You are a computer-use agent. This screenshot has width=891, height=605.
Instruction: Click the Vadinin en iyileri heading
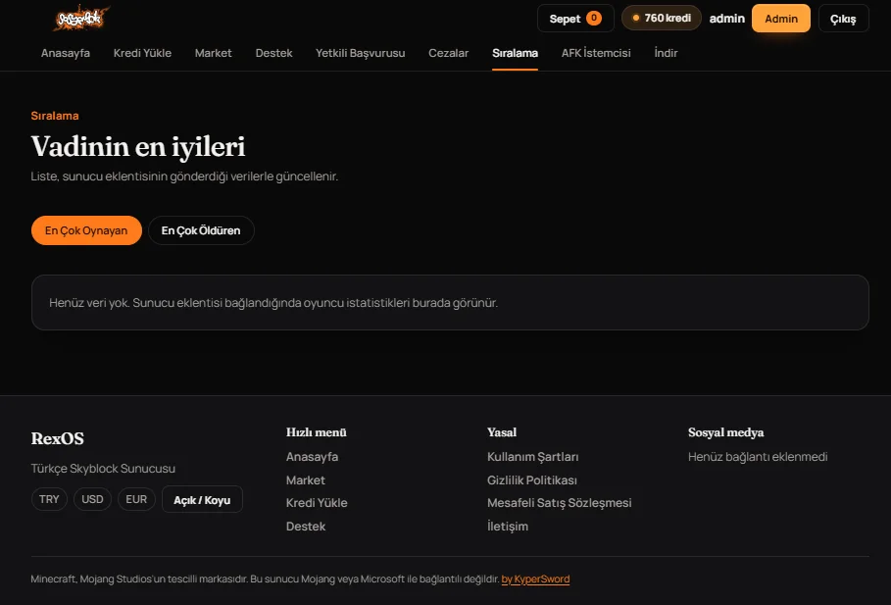click(x=138, y=147)
